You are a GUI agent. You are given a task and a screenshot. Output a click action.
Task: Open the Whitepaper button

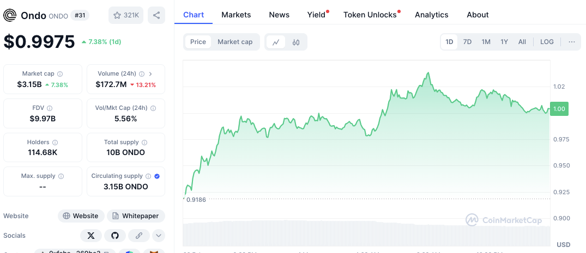(x=136, y=215)
